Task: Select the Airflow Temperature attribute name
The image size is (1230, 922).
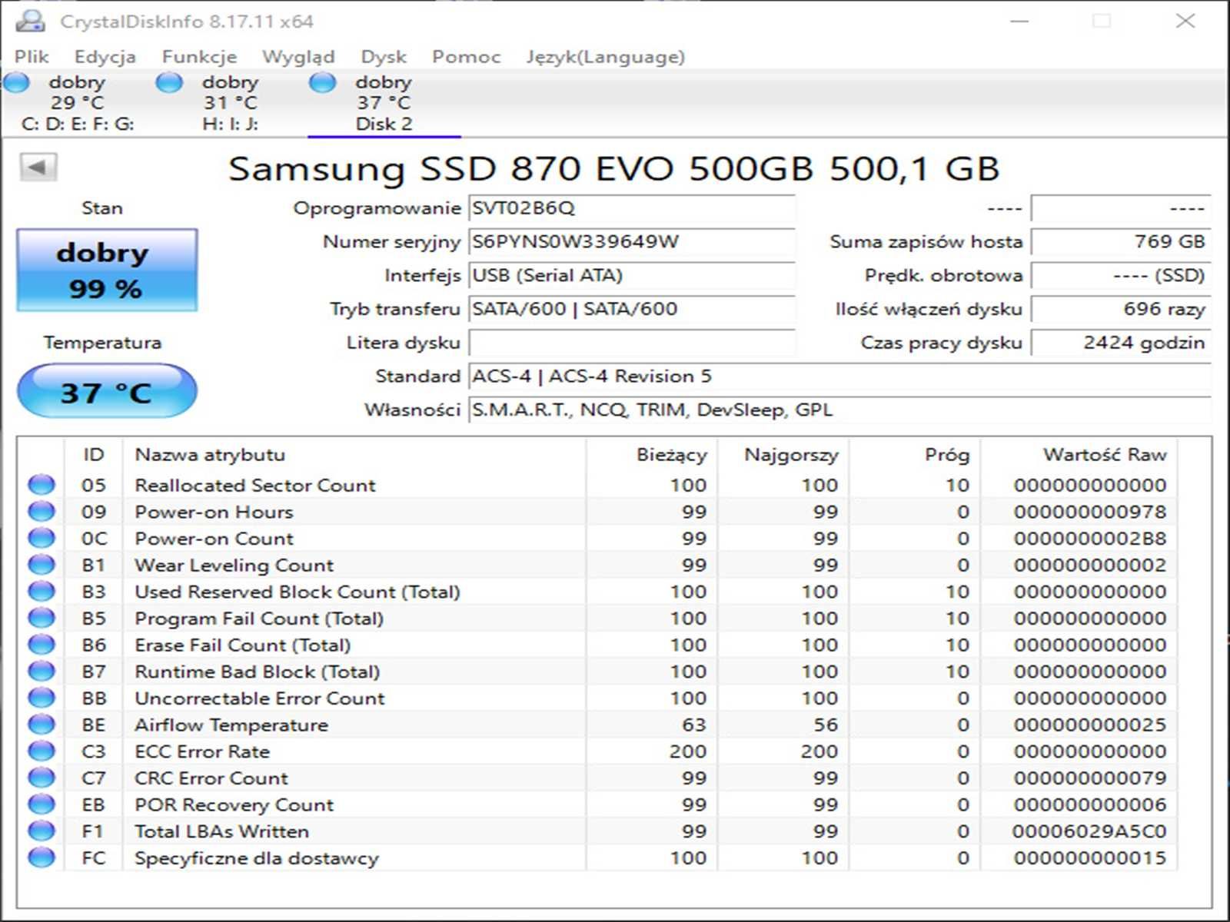Action: point(231,725)
